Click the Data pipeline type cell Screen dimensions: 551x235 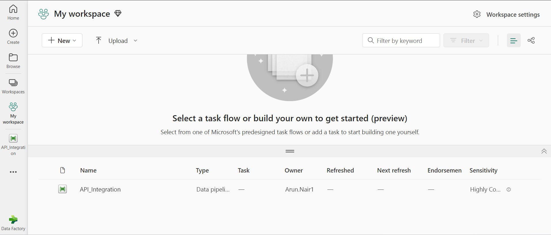click(213, 189)
